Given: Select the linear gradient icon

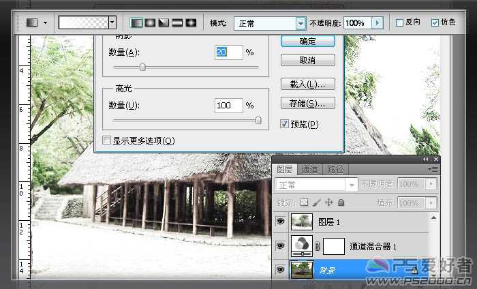Looking at the screenshot, I should click(x=136, y=22).
